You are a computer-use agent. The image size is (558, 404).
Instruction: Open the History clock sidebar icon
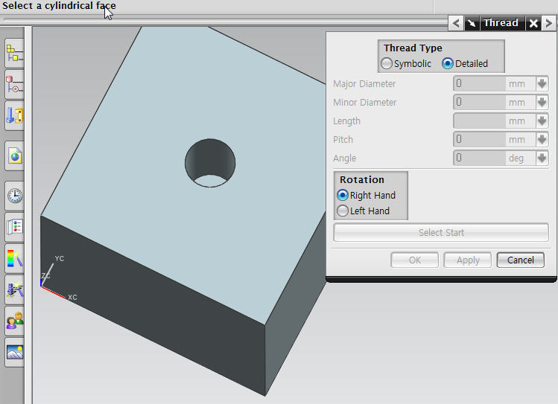(x=14, y=196)
